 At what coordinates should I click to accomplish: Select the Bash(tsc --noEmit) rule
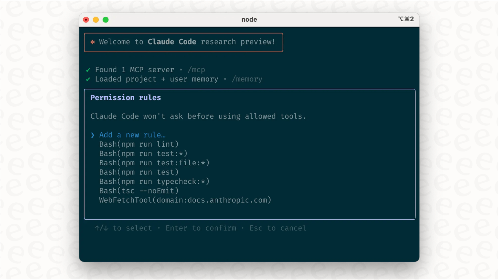pos(139,191)
